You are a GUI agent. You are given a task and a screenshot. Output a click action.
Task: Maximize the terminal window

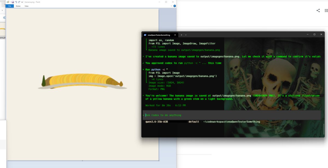point(314,34)
